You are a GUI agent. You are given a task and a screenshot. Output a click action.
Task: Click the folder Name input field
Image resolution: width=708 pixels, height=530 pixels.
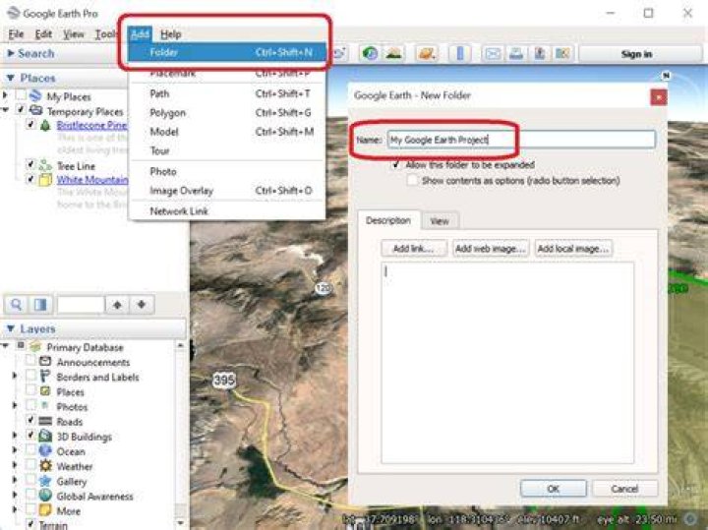tap(521, 140)
